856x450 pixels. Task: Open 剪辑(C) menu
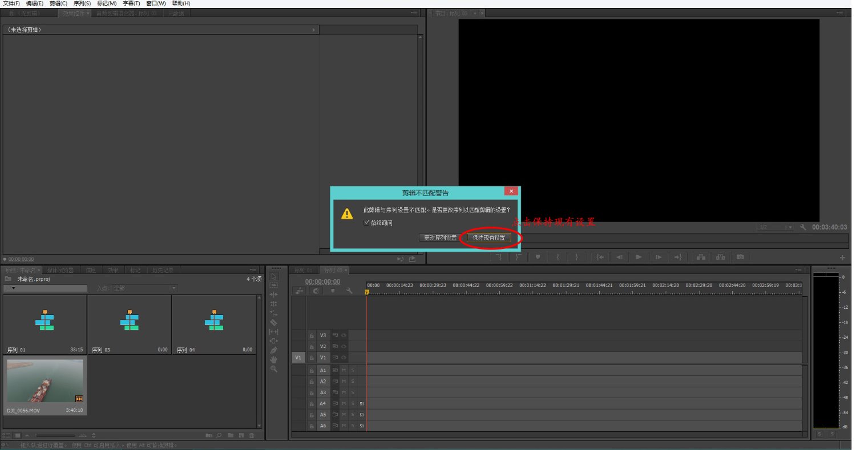(58, 3)
